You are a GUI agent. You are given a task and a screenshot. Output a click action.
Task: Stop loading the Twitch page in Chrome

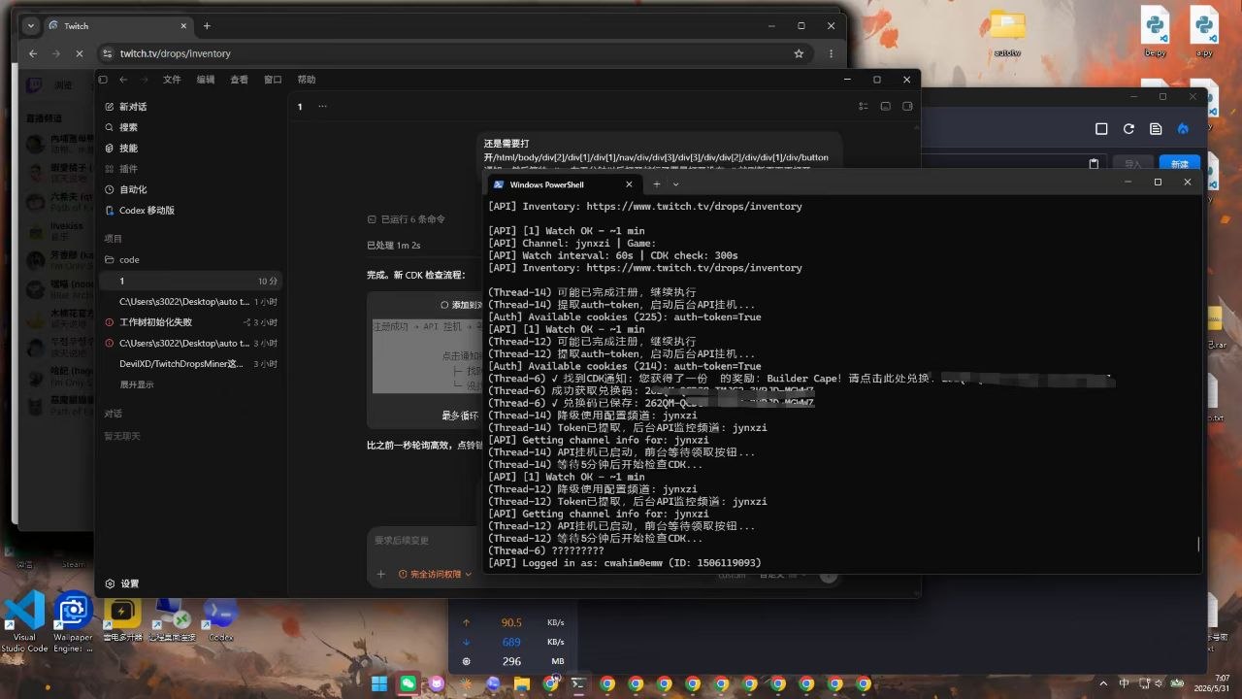pos(80,53)
